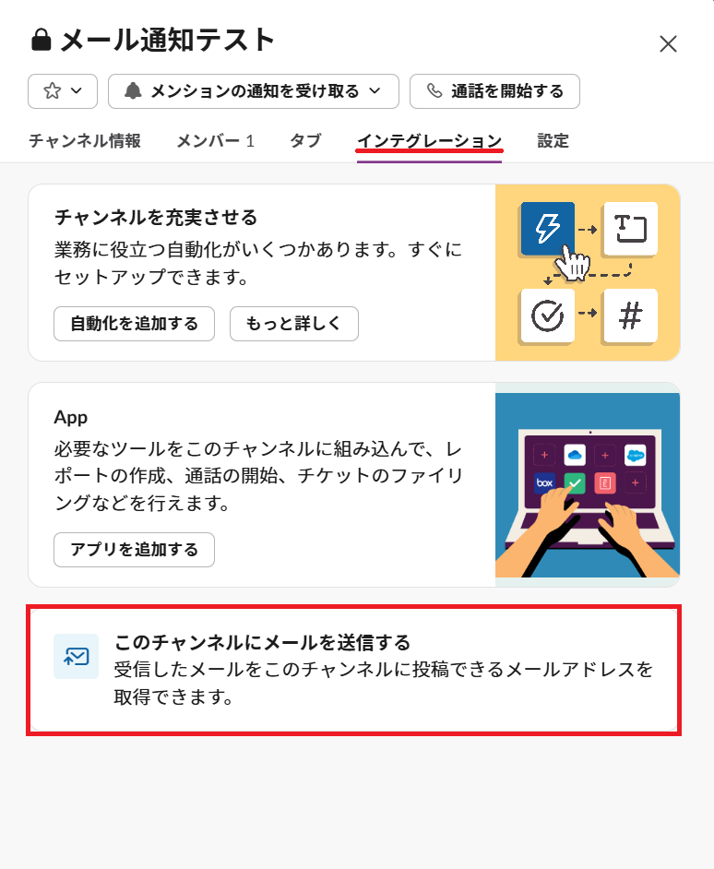This screenshot has width=714, height=869.
Task: Click もっと詳しく button
Action: pyautogui.click(x=294, y=324)
